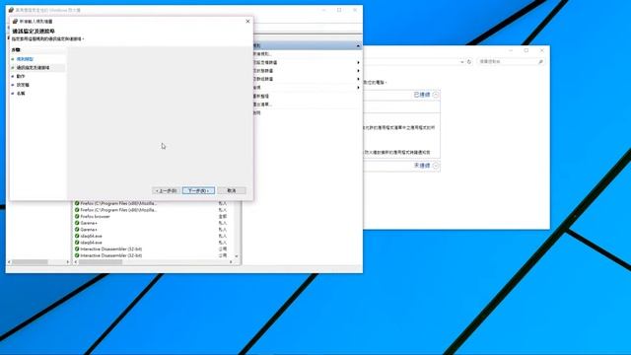Choose 匯出清單... in the Actions pane

tap(262, 105)
